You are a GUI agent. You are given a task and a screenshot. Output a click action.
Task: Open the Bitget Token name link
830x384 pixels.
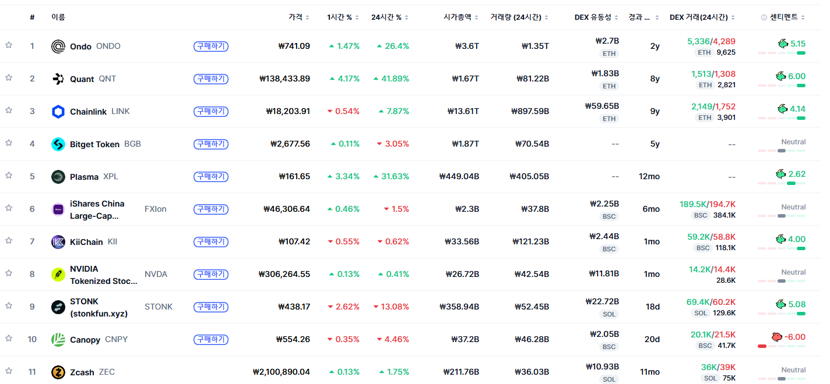[x=94, y=144]
